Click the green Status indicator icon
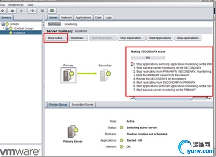 click(121, 128)
